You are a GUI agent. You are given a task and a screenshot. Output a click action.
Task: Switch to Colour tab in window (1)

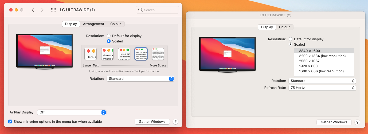click(116, 24)
